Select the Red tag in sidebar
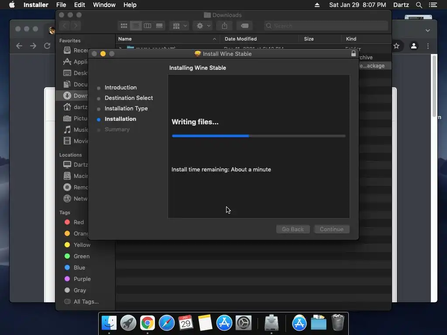The height and width of the screenshot is (335, 447). [74, 222]
